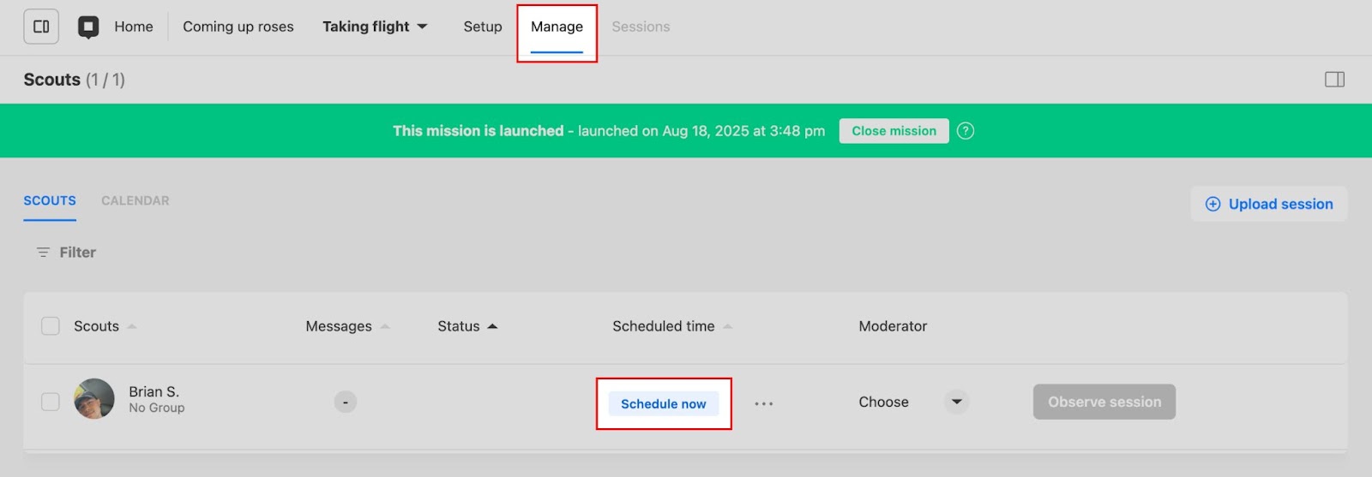Check the box for Brian S.

pos(51,402)
